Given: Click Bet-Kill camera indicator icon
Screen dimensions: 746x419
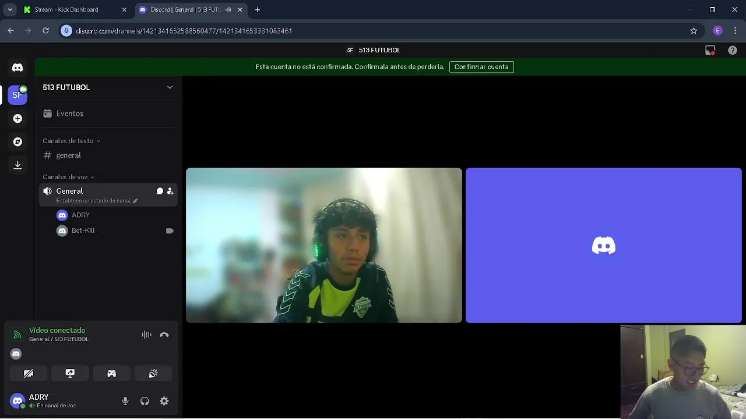Looking at the screenshot, I should 170,231.
